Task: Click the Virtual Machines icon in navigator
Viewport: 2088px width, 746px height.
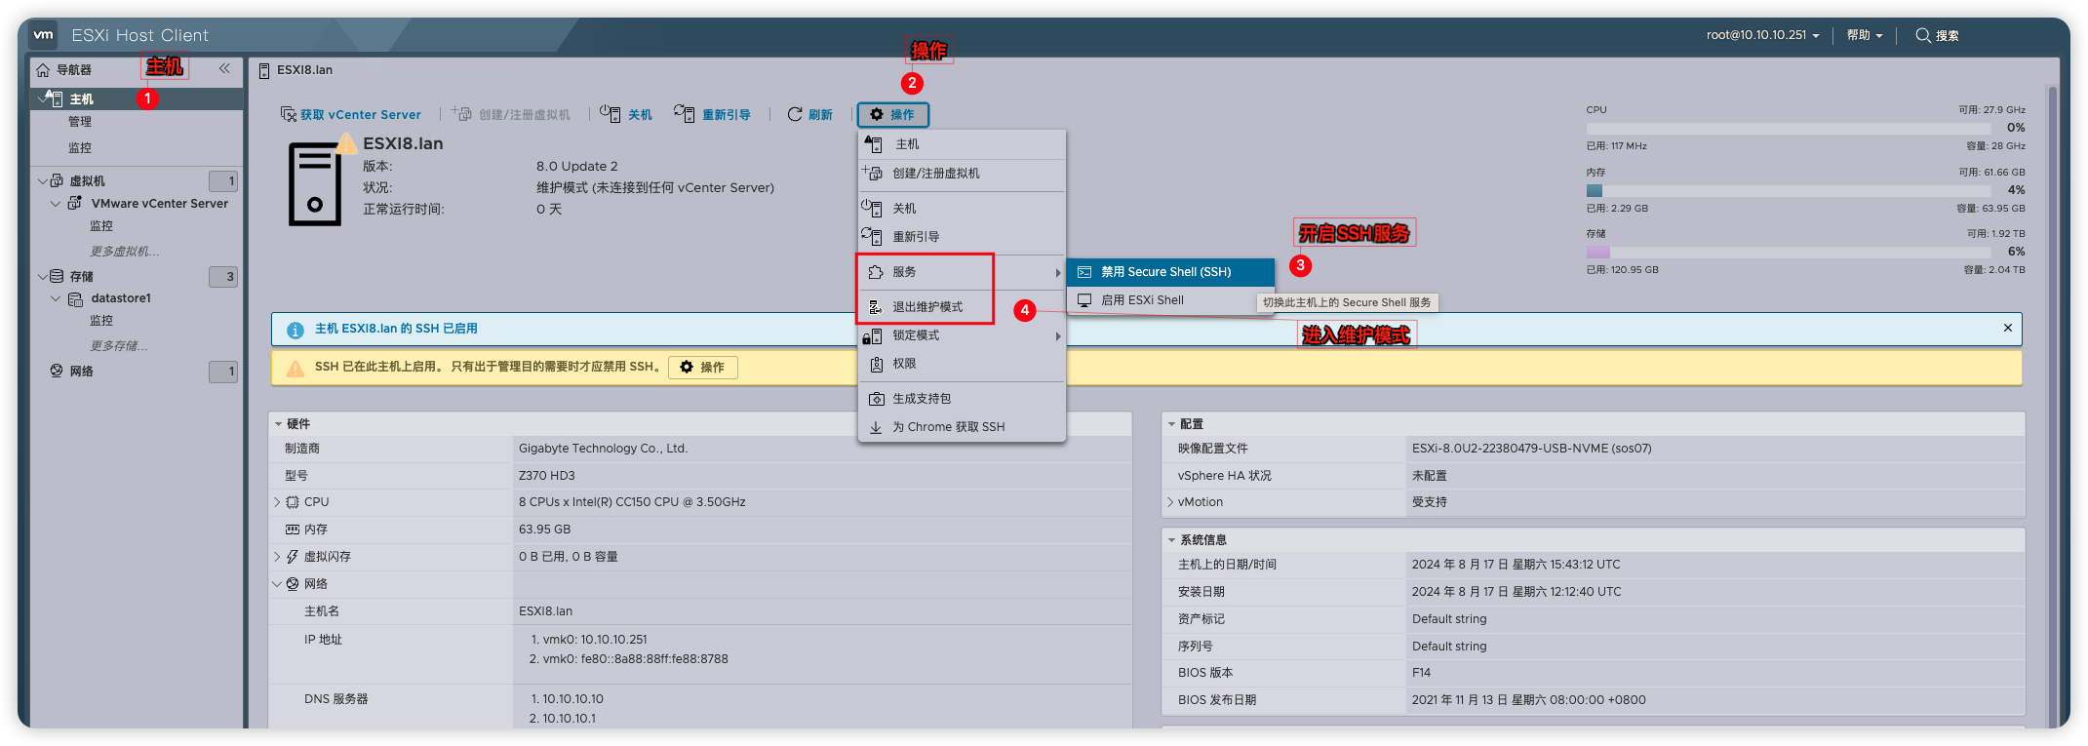Action: tap(57, 180)
